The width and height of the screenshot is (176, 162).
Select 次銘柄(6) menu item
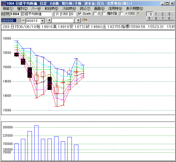coord(69,9)
